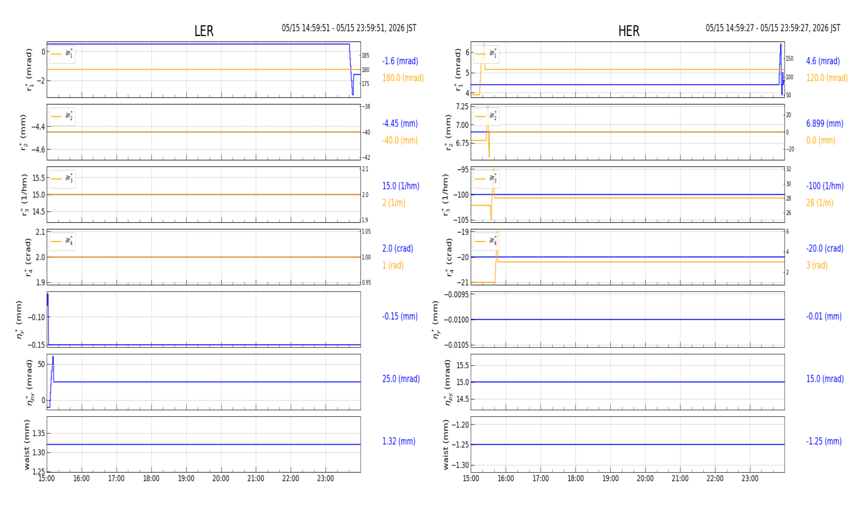Click the blue value -0.15 (mm)
Image resolution: width=848 pixels, height=519 pixels.
[x=400, y=317]
